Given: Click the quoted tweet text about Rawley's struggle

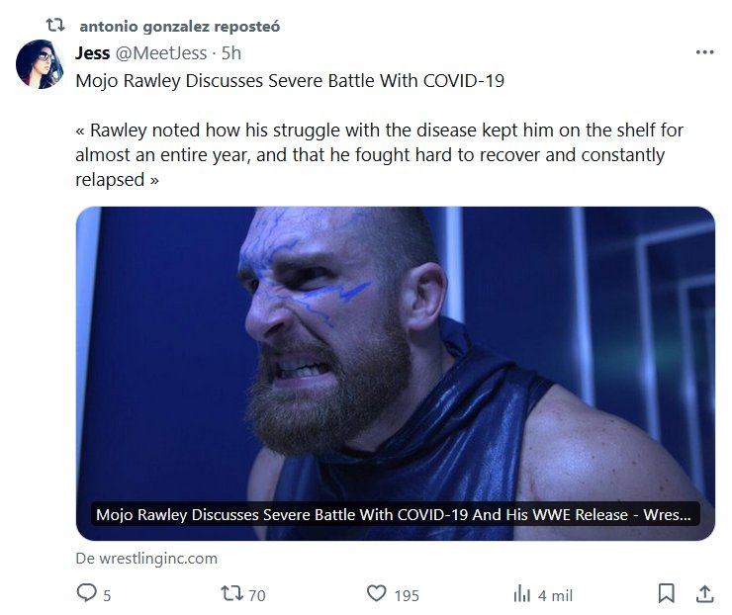Looking at the screenshot, I should (x=379, y=155).
